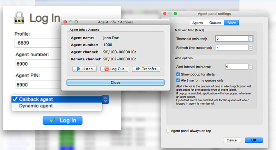
Task: Click Cancel in Agent panel settings
Action: click(x=232, y=140)
